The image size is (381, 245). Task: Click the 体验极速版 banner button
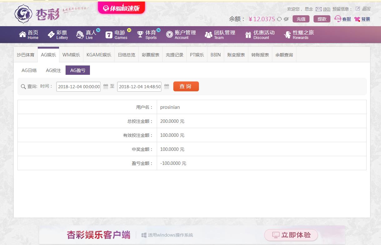[x=121, y=8]
